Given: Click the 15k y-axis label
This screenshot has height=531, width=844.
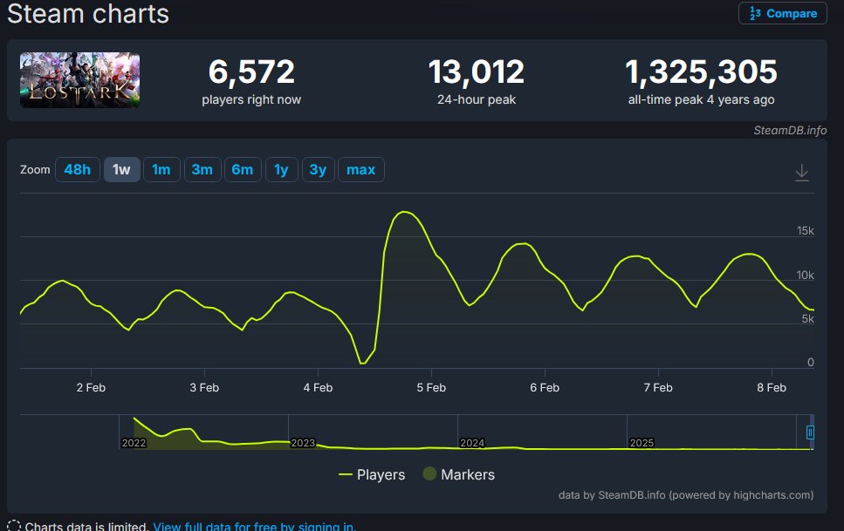Looking at the screenshot, I should coord(806,231).
